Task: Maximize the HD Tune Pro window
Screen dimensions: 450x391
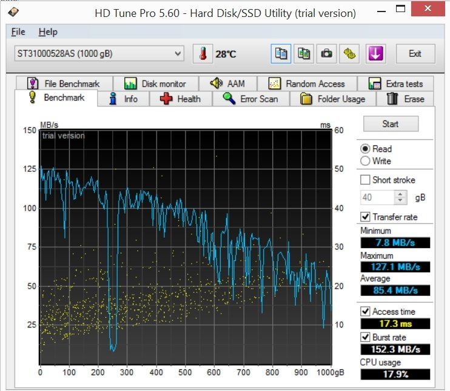Action: point(400,9)
